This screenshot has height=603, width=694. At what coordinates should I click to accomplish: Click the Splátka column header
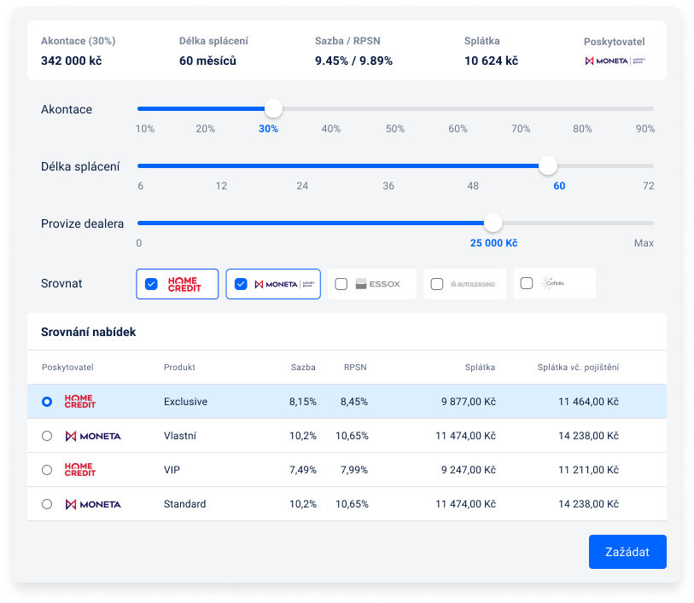479,368
